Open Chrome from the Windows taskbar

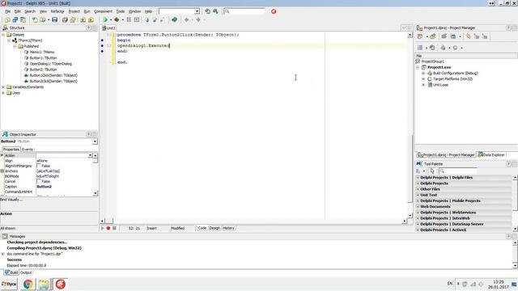[x=28, y=284]
